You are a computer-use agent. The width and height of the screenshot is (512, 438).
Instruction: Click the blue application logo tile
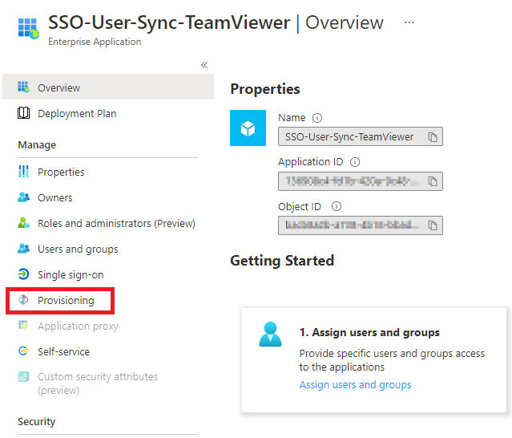point(248,128)
